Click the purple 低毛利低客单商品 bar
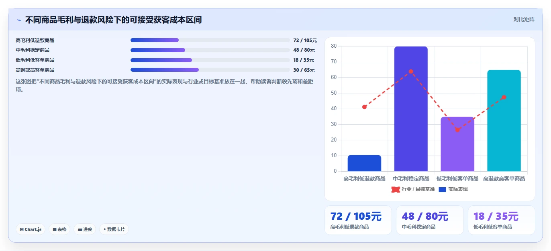 tap(457, 144)
